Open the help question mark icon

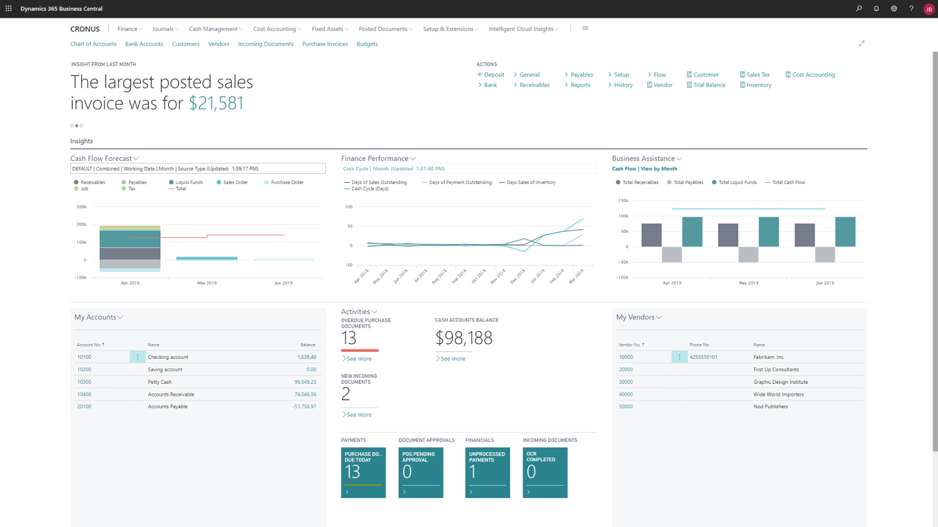point(911,9)
